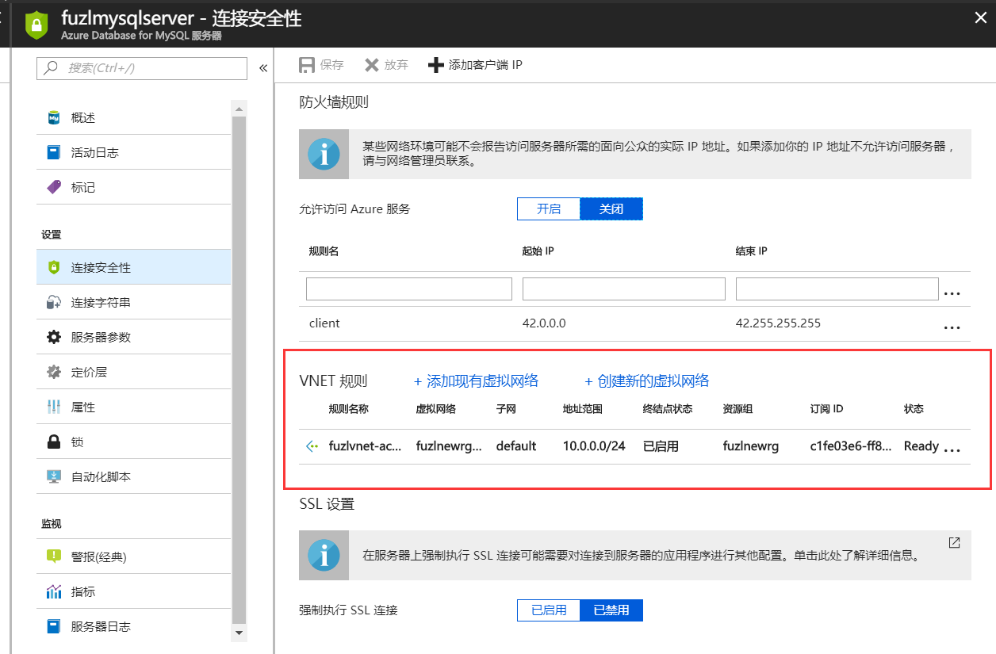Click the external link icon on SSL info banner
996x654 pixels.
coord(953,542)
